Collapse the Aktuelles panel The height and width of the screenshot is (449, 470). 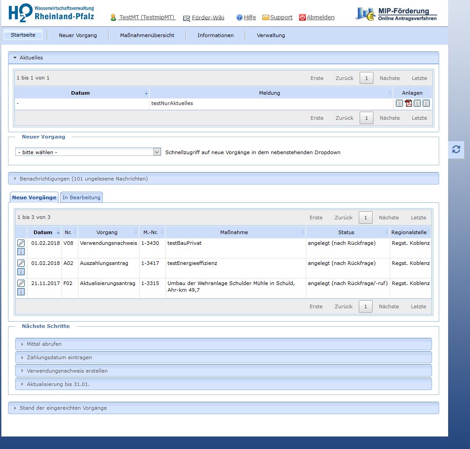(x=223, y=58)
